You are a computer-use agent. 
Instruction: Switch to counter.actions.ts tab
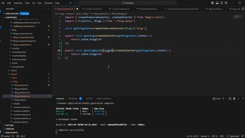tap(93, 9)
